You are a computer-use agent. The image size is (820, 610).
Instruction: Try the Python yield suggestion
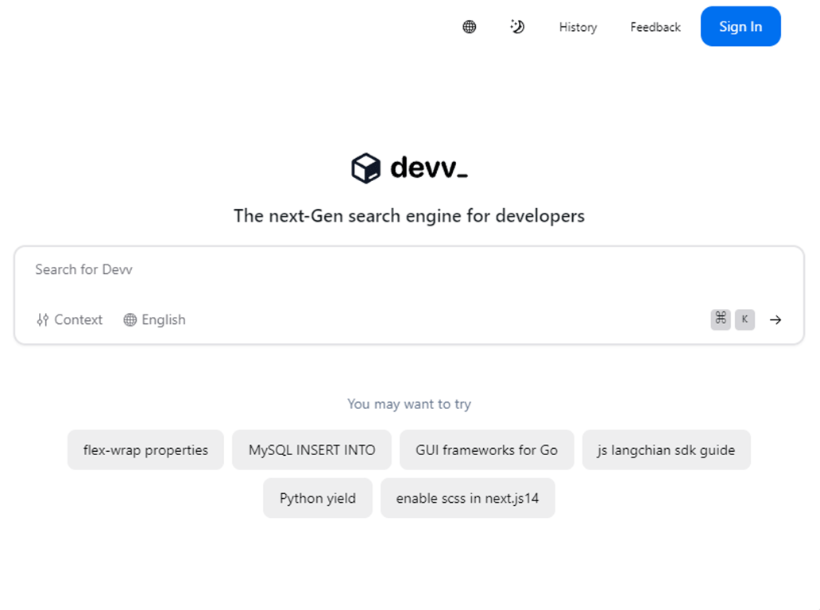click(x=318, y=498)
